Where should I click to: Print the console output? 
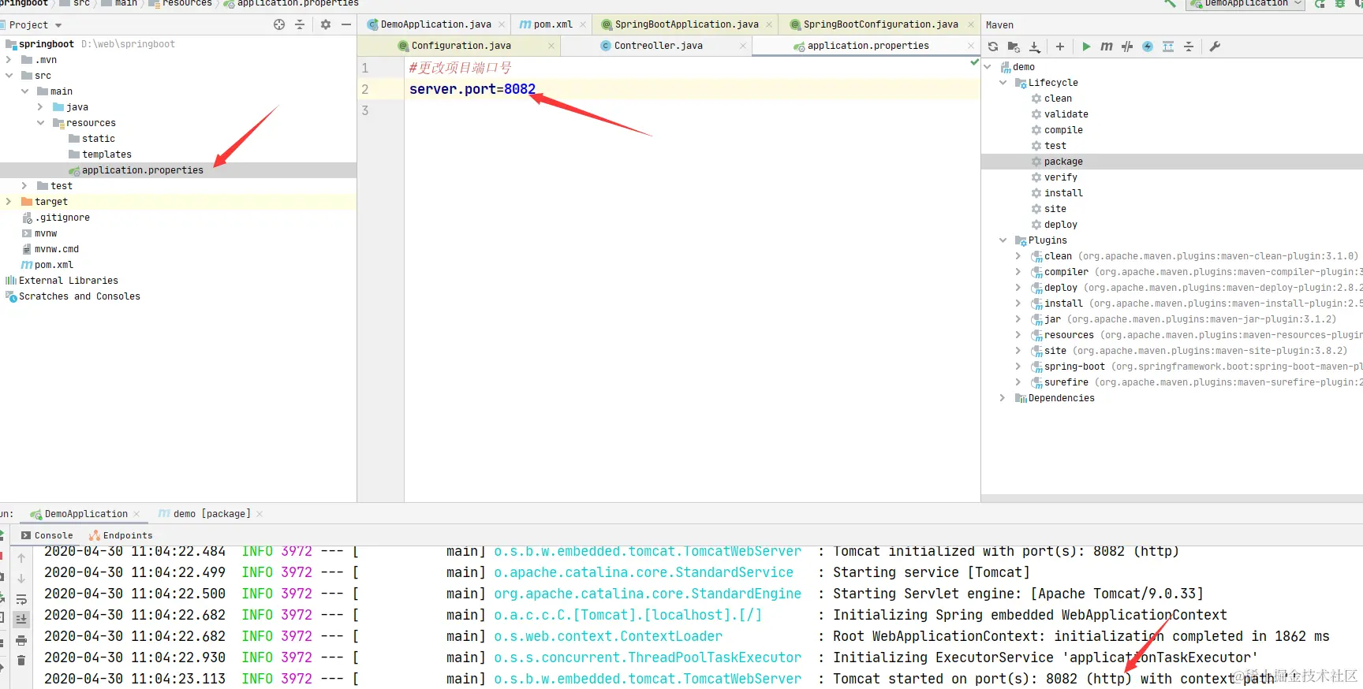tap(21, 640)
